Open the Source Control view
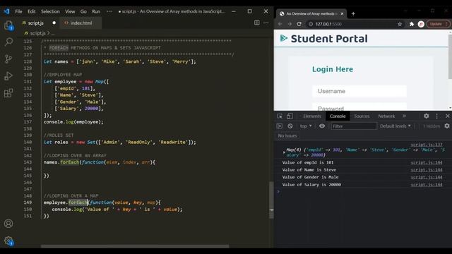Viewport: 452px width, 254px height. [8, 59]
